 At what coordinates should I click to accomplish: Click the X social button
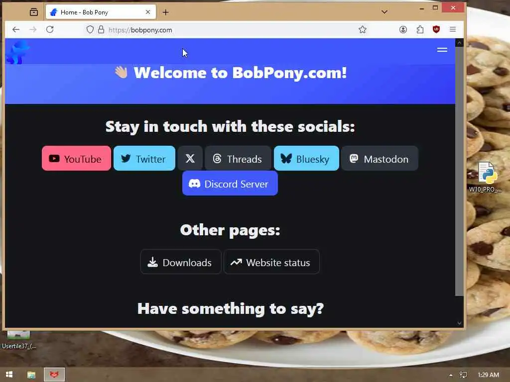pyautogui.click(x=190, y=158)
